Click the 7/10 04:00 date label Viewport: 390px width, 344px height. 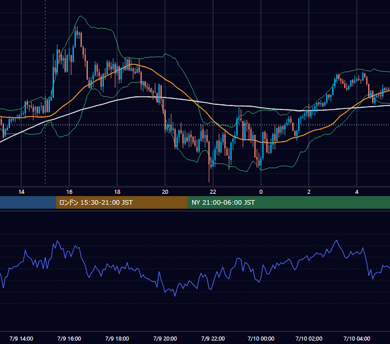357,338
